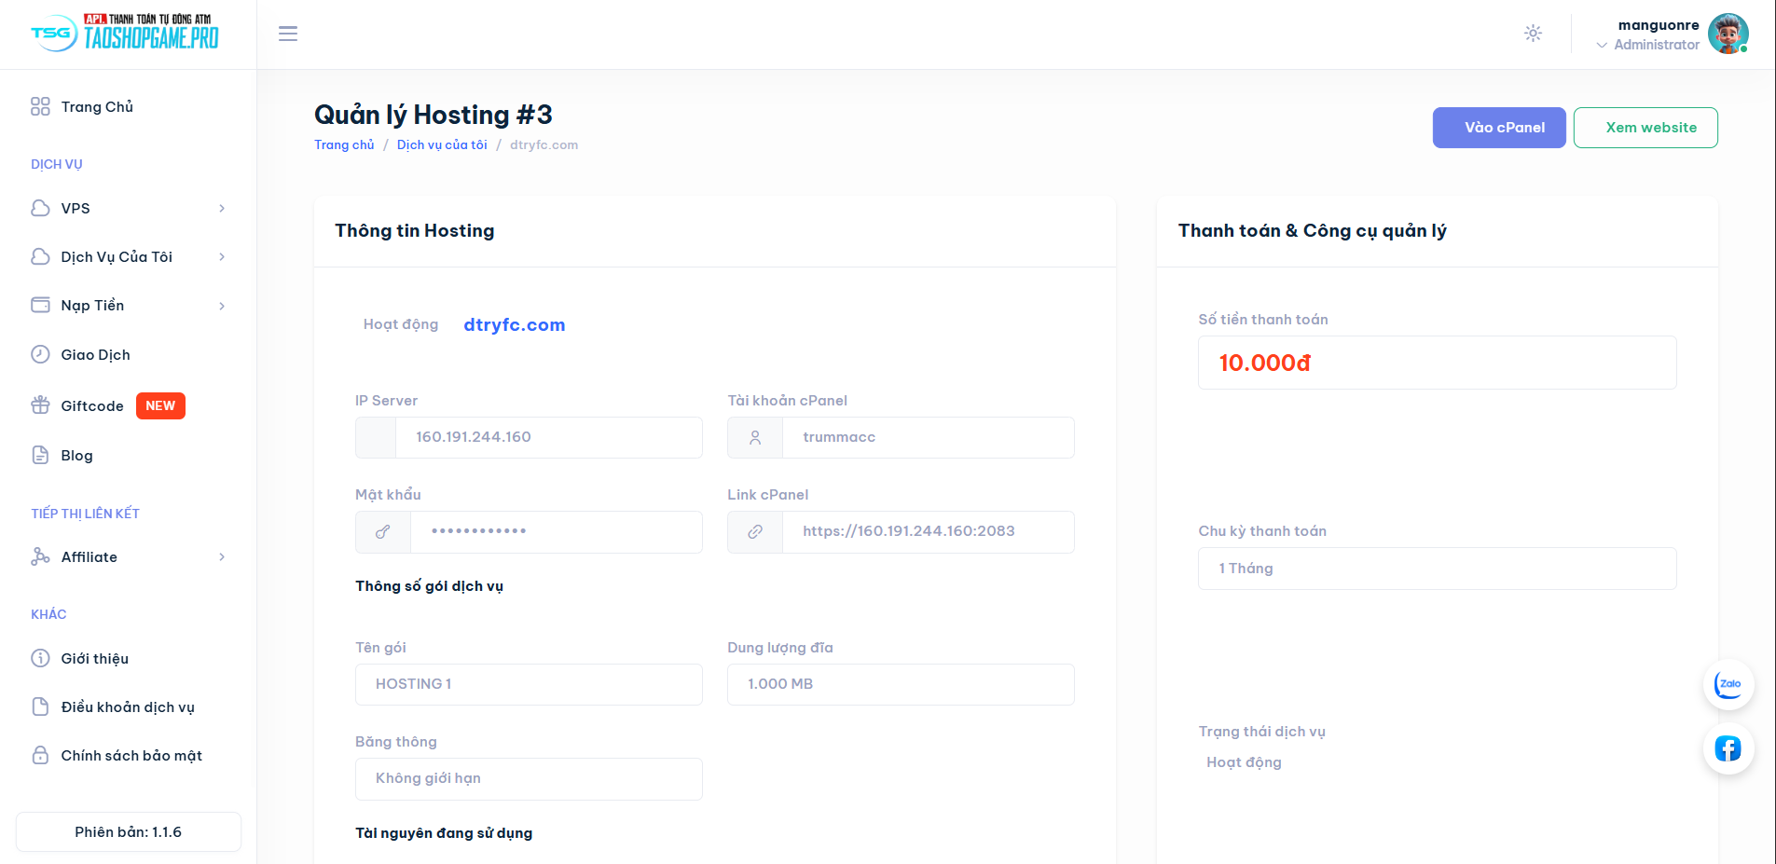This screenshot has height=864, width=1776.
Task: Click the Dịch vụ của tôi breadcrumb
Action: click(442, 145)
